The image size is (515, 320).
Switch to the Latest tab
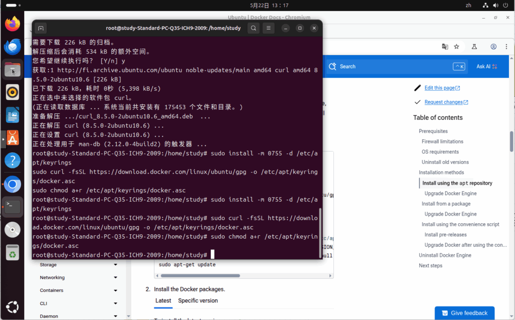pos(163,300)
